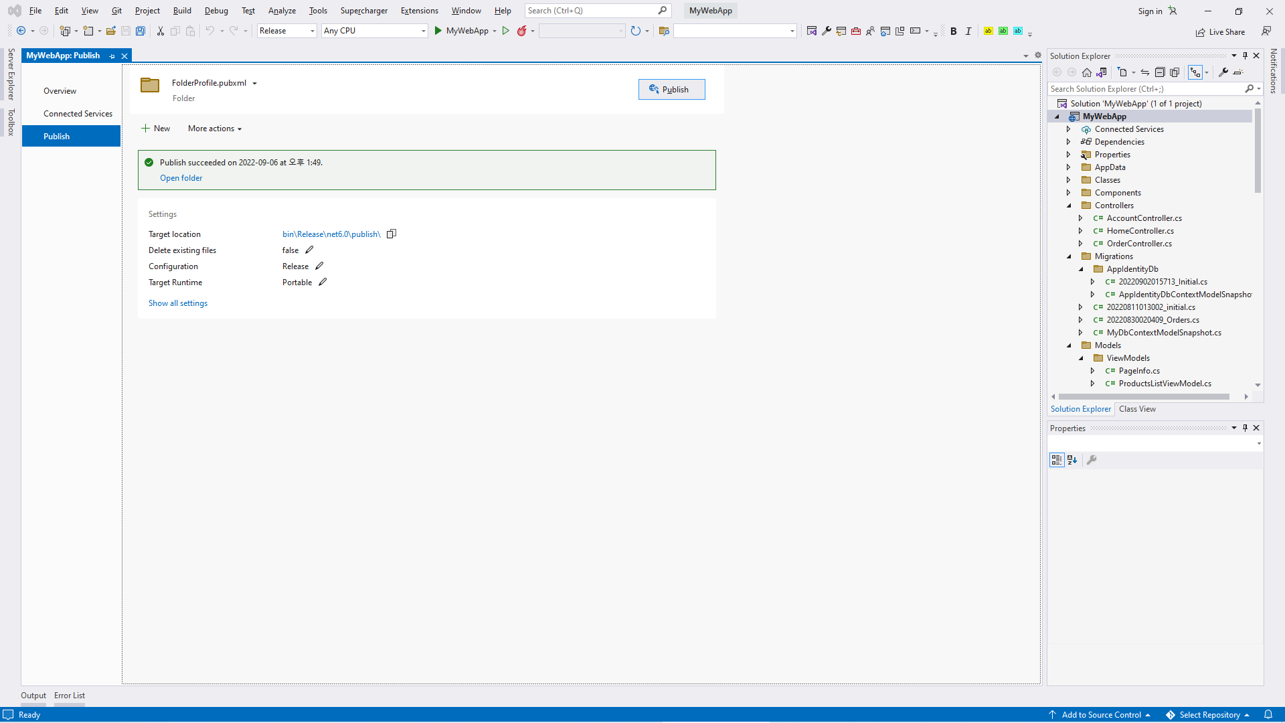Click the Hot Reload flame icon
Image resolution: width=1285 pixels, height=723 pixels.
(x=521, y=31)
